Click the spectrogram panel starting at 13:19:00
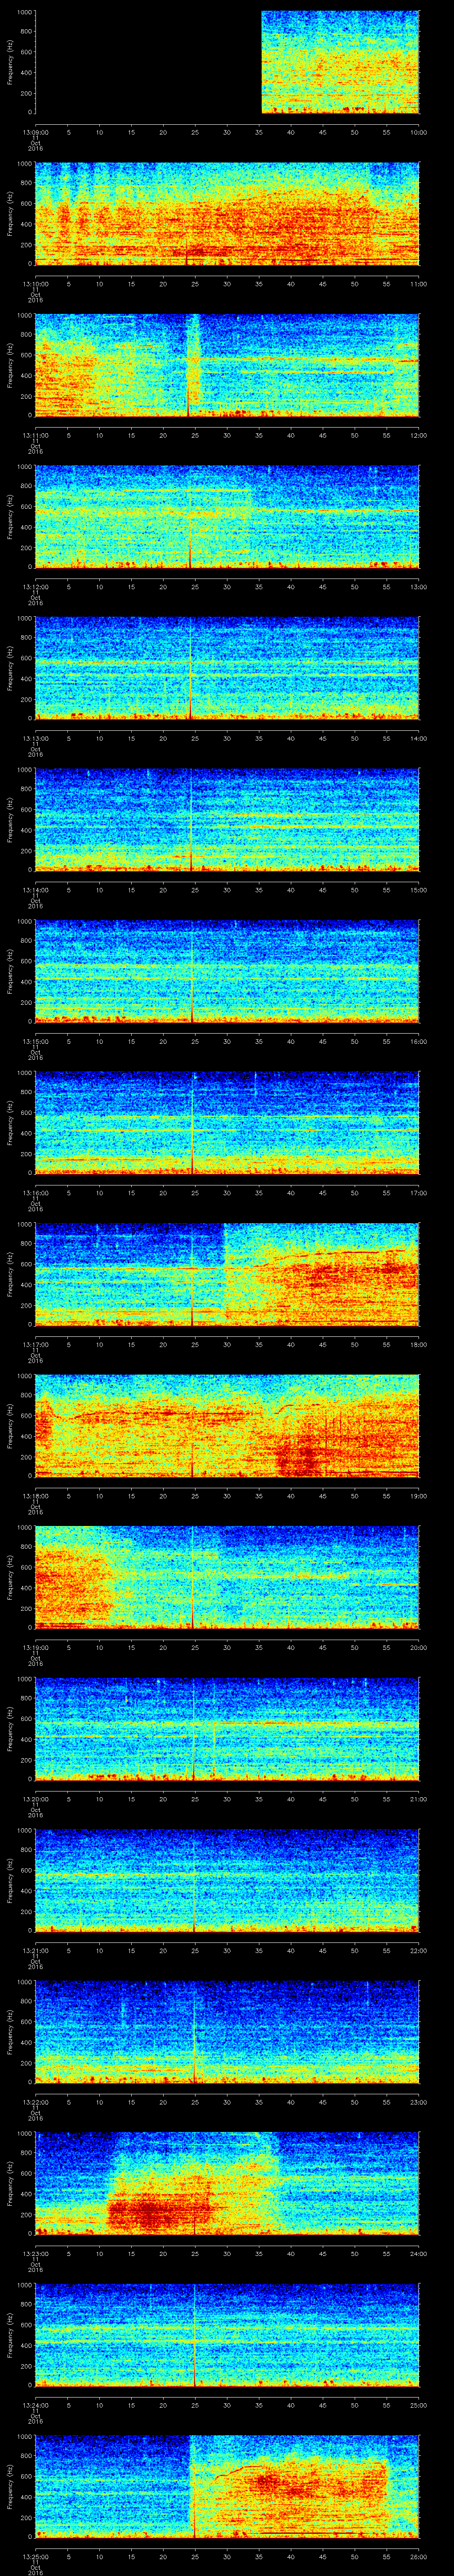 (x=227, y=1577)
